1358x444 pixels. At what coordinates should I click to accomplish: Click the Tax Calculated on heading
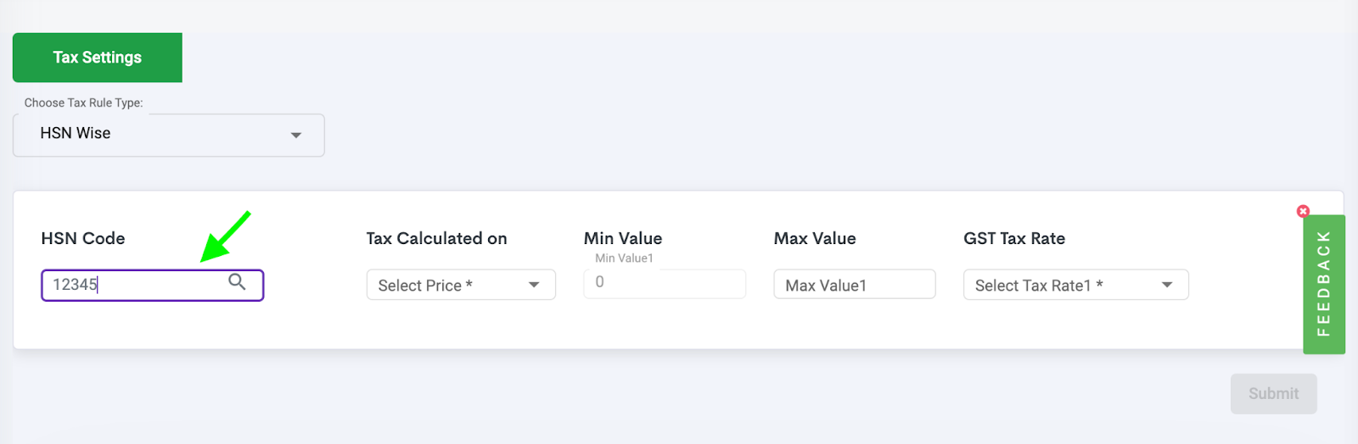(436, 239)
